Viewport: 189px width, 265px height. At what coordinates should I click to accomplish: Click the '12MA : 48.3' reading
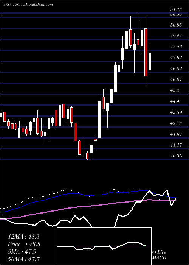pyautogui.click(x=23, y=237)
